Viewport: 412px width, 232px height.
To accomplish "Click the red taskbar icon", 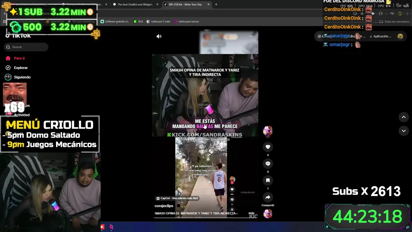I will pos(102,227).
